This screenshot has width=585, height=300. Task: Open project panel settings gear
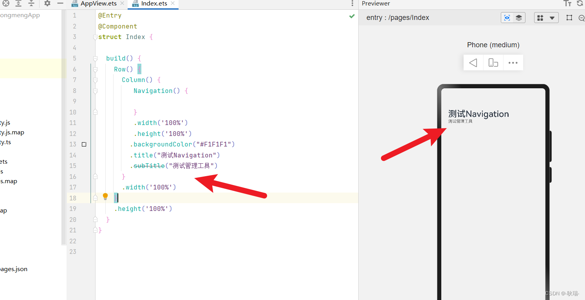[x=47, y=3]
